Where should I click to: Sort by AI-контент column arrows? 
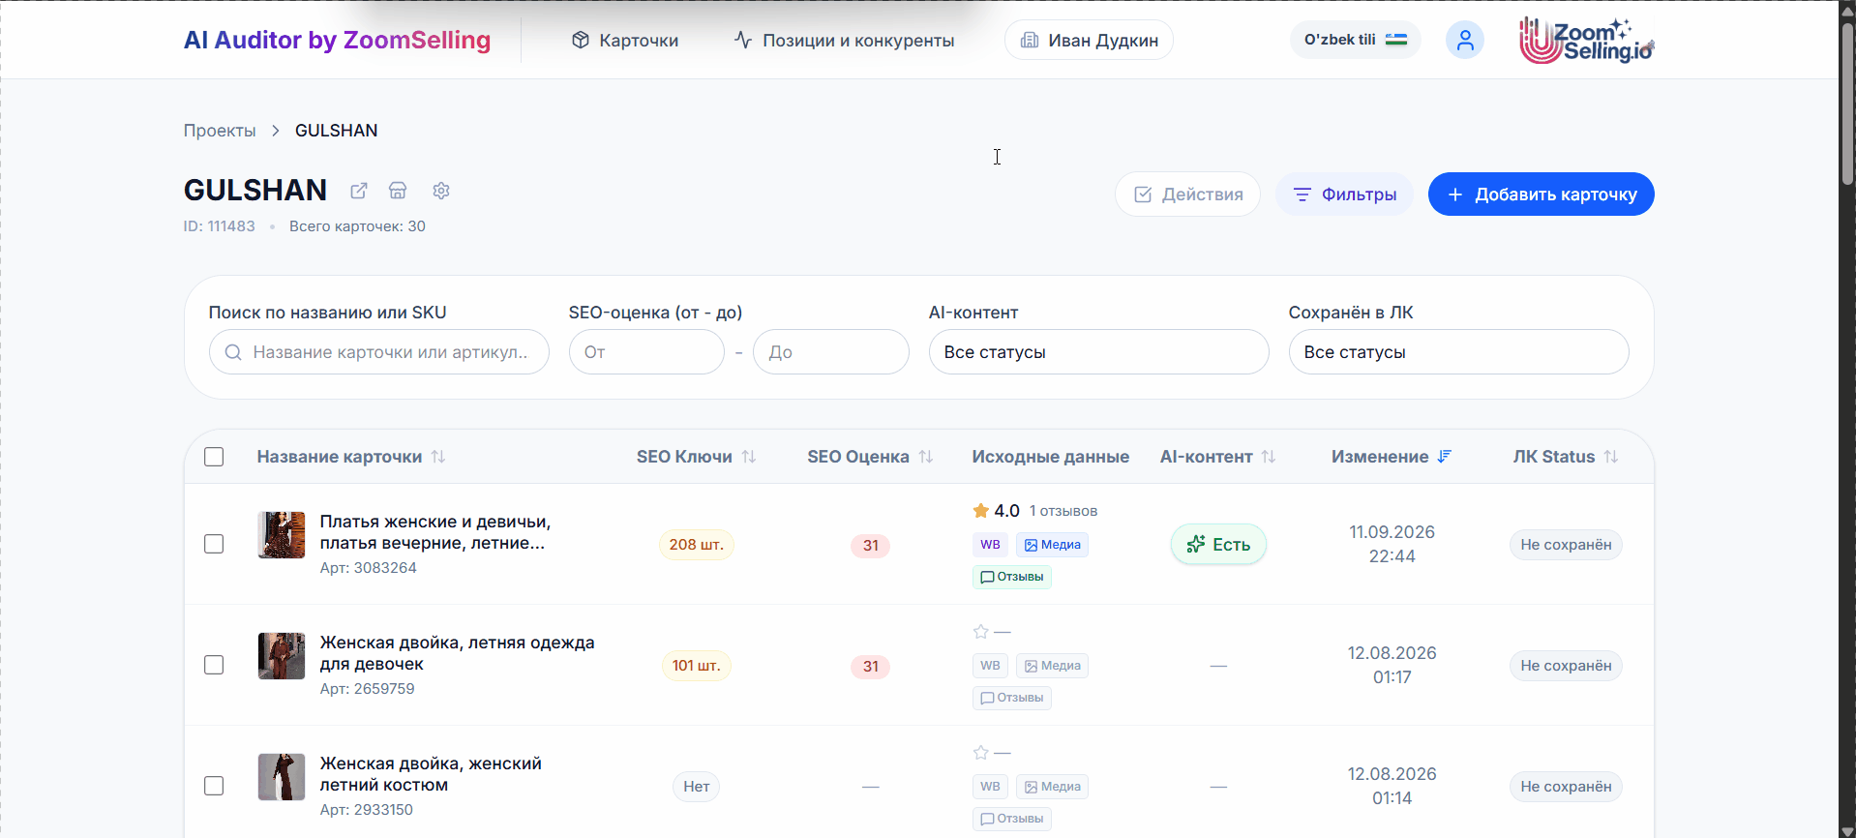[x=1269, y=457]
